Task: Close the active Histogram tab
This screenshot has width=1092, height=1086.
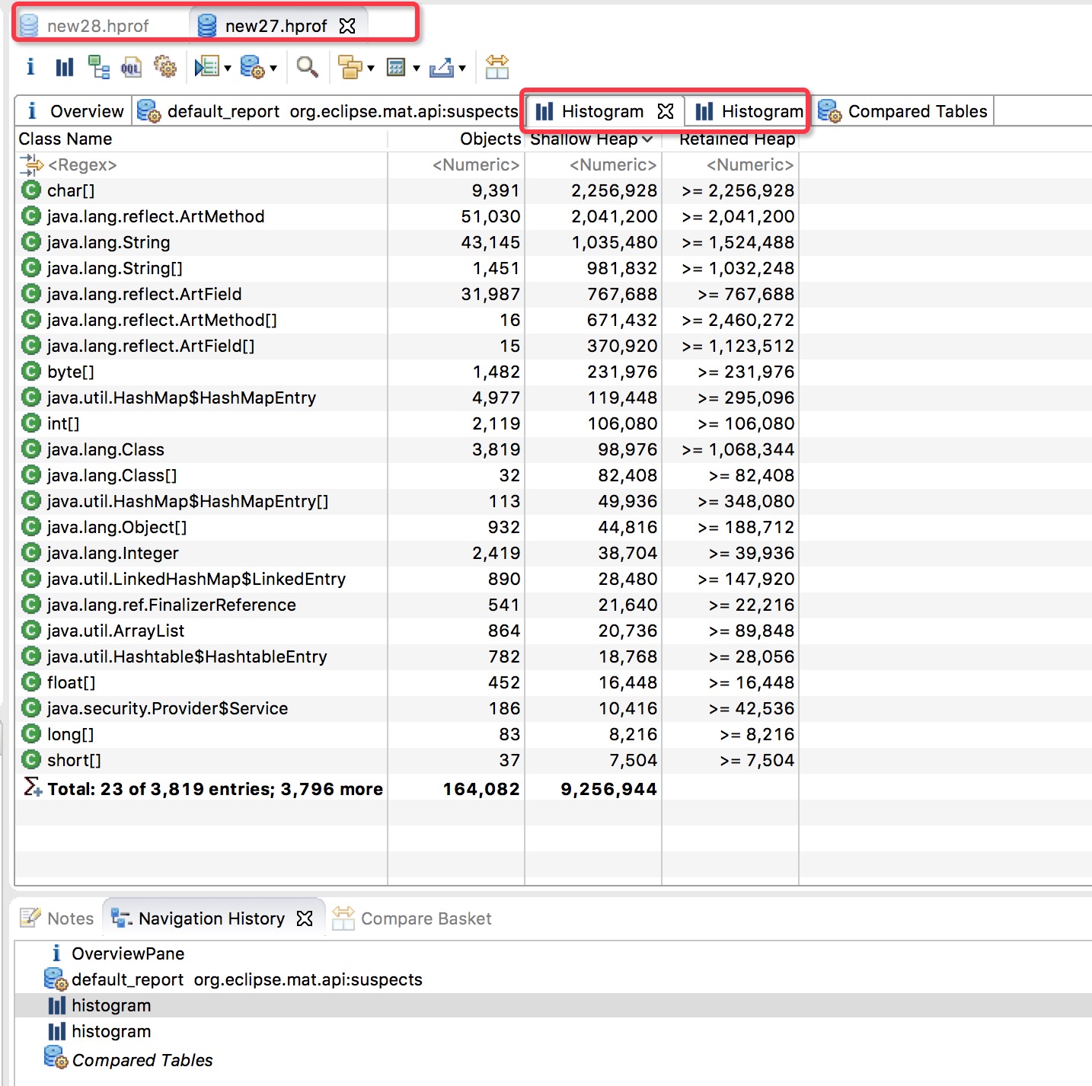Action: (666, 111)
